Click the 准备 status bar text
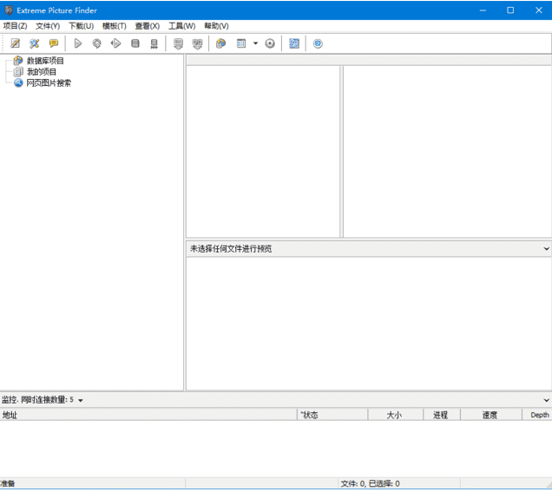Image resolution: width=552 pixels, height=492 pixels. 8,483
